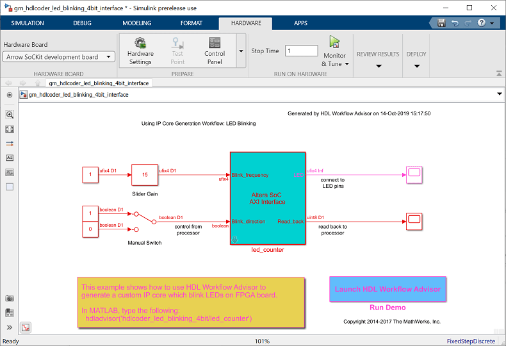Image resolution: width=506 pixels, height=346 pixels.
Task: Click the Stop Time input field
Action: [x=302, y=51]
